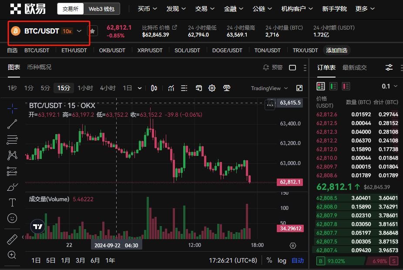Toggle fullscreen chart mode
This screenshot has width=403, height=270.
tap(299, 88)
